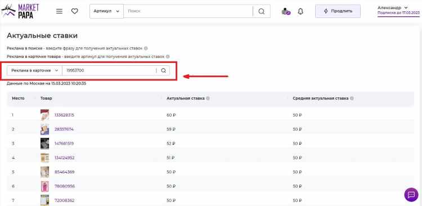Image resolution: width=422 pixels, height=206 pixels.
Task: Info icon next to Актуальная ставка
Action: (208, 98)
